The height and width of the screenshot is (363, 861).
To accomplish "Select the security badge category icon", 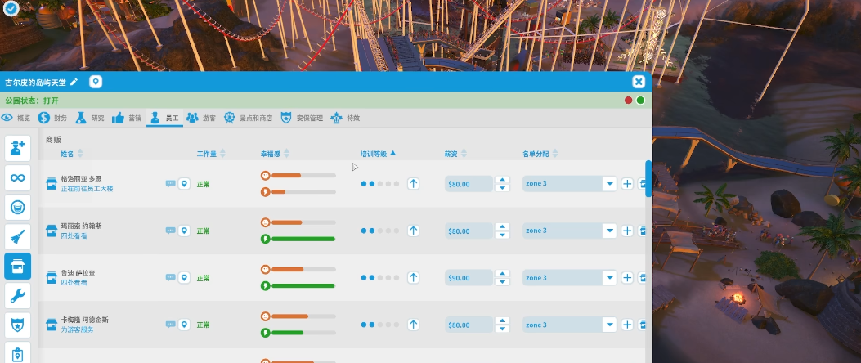I will [17, 326].
